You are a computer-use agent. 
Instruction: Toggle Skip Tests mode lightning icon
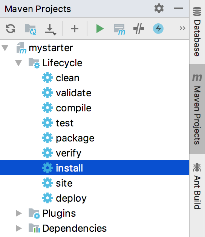coord(158,29)
